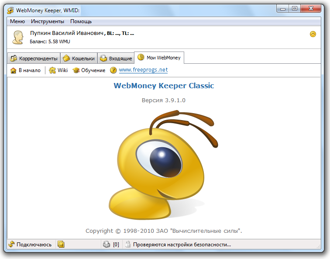Collapse the user info panel with chevron
The width and height of the screenshot is (330, 259).
pos(313,34)
